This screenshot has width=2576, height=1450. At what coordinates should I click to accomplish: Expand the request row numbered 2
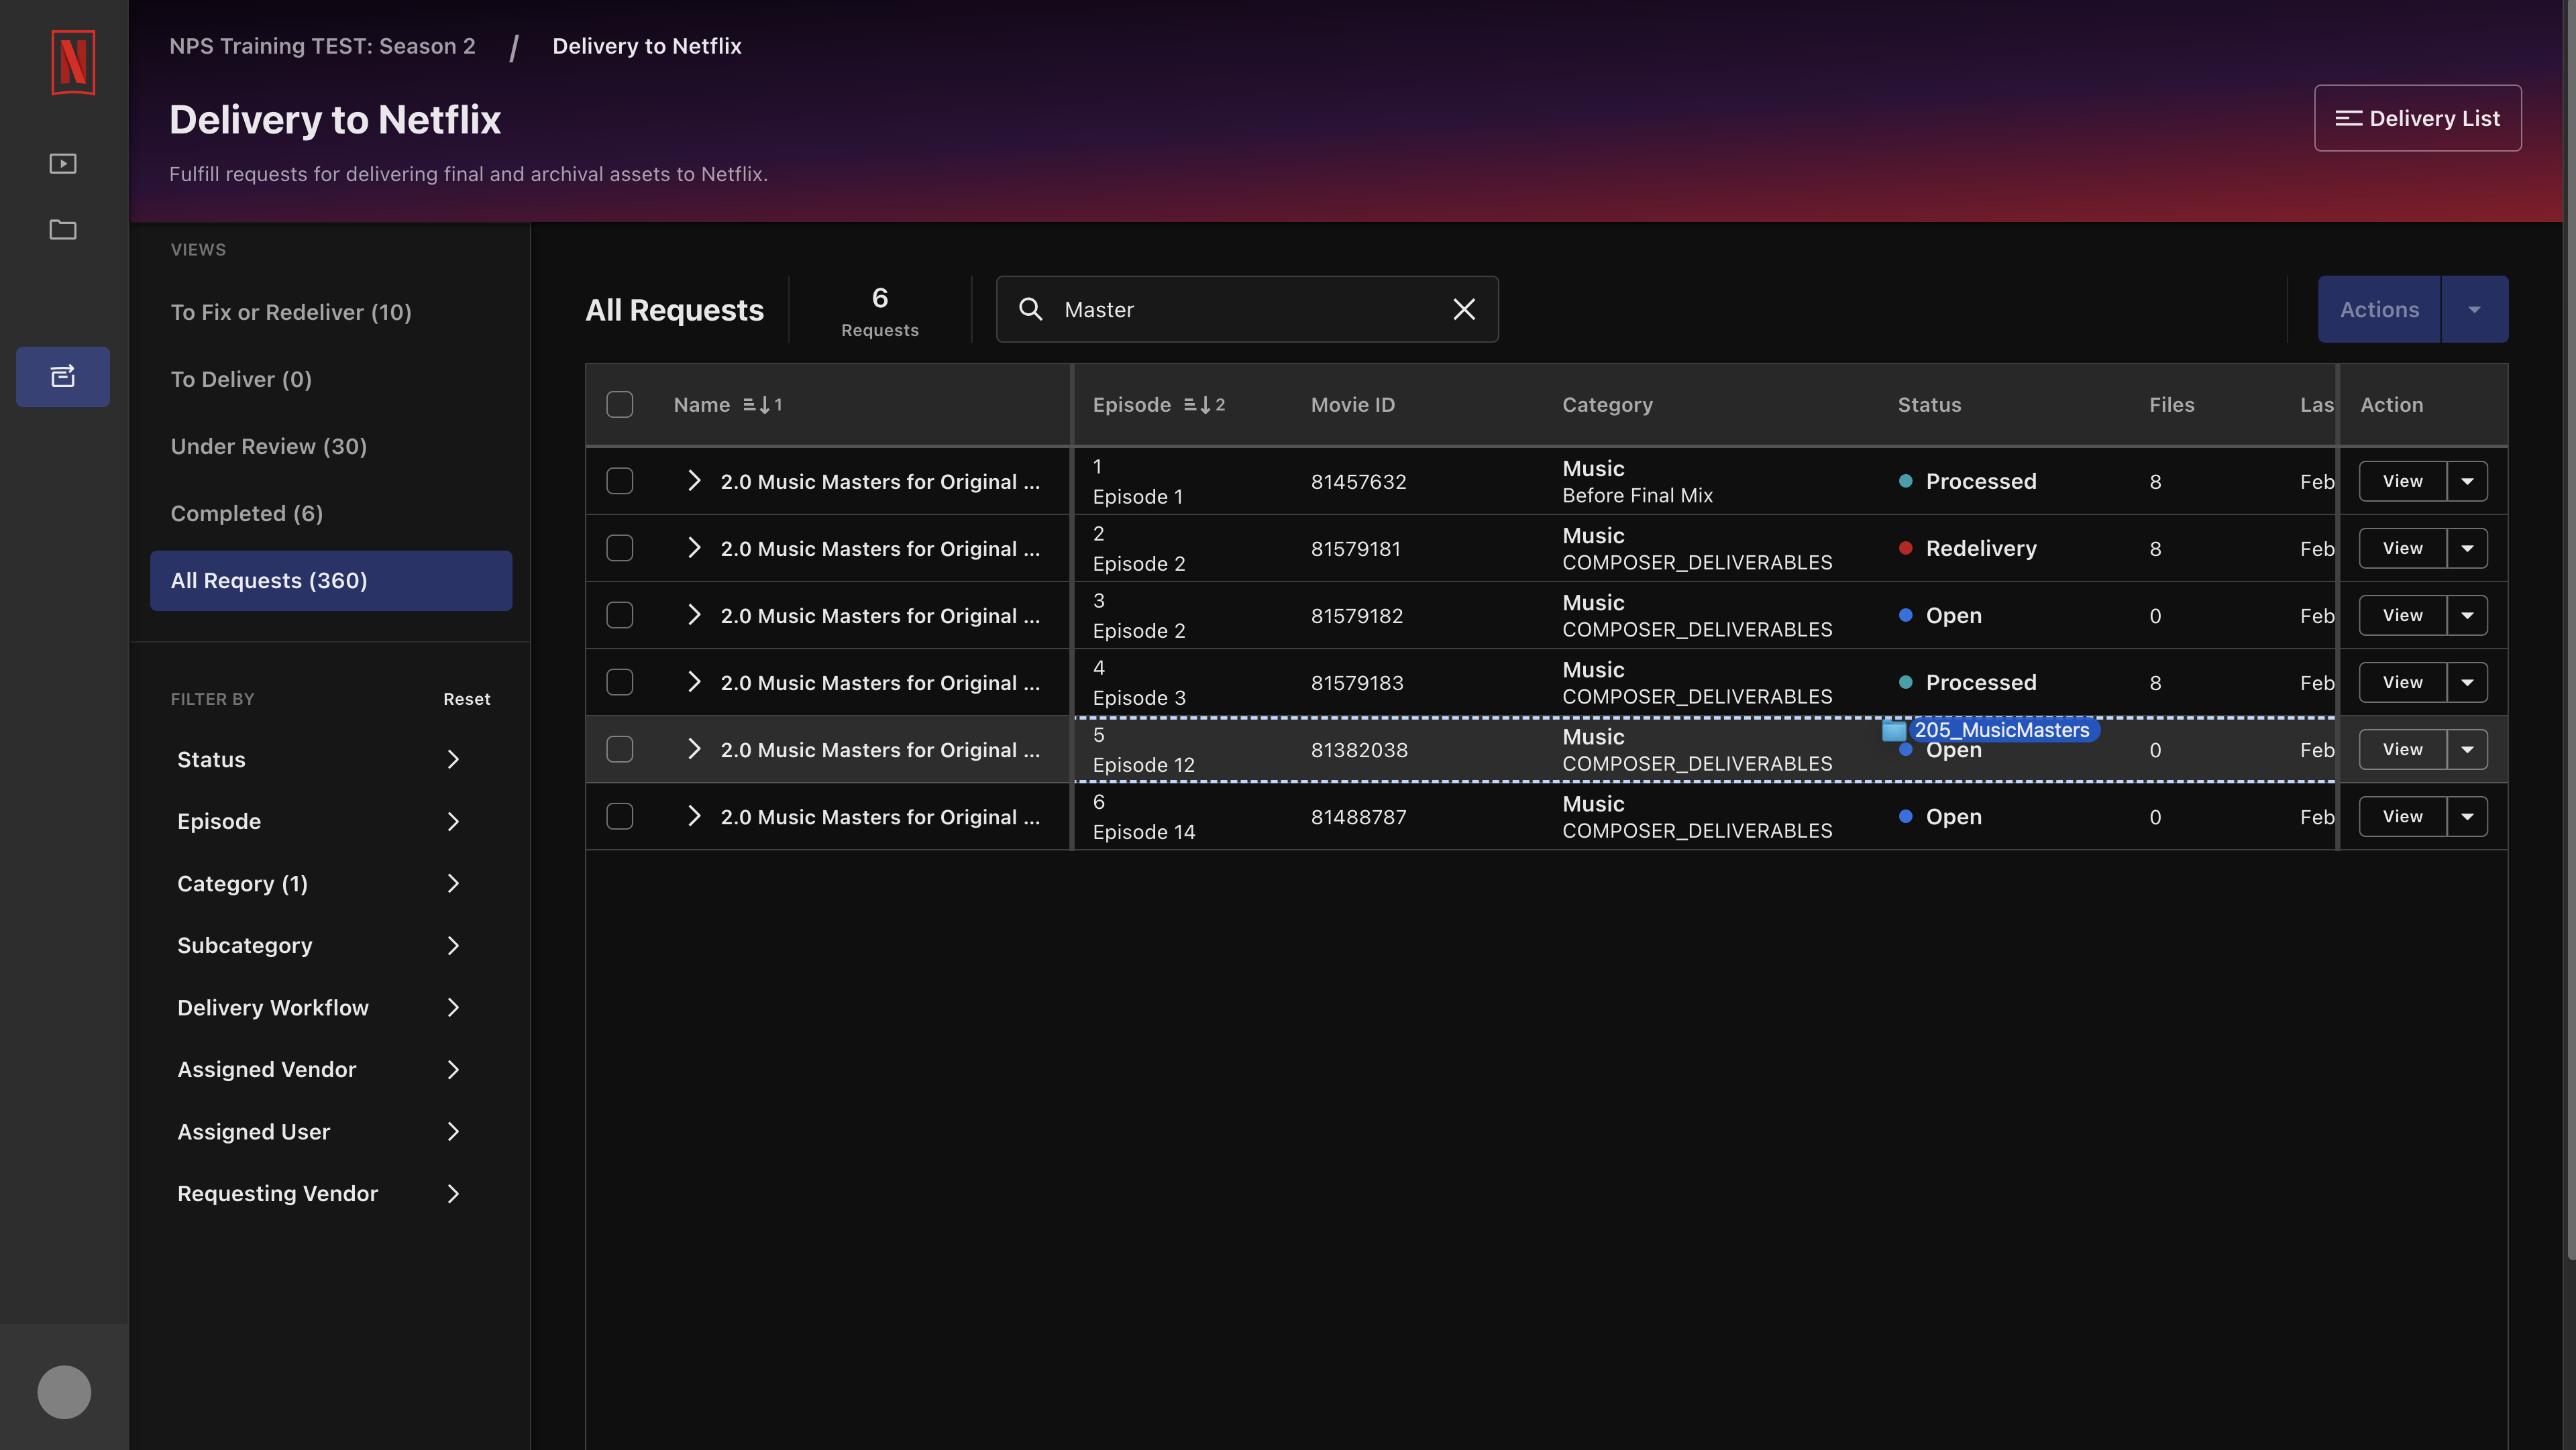[694, 547]
